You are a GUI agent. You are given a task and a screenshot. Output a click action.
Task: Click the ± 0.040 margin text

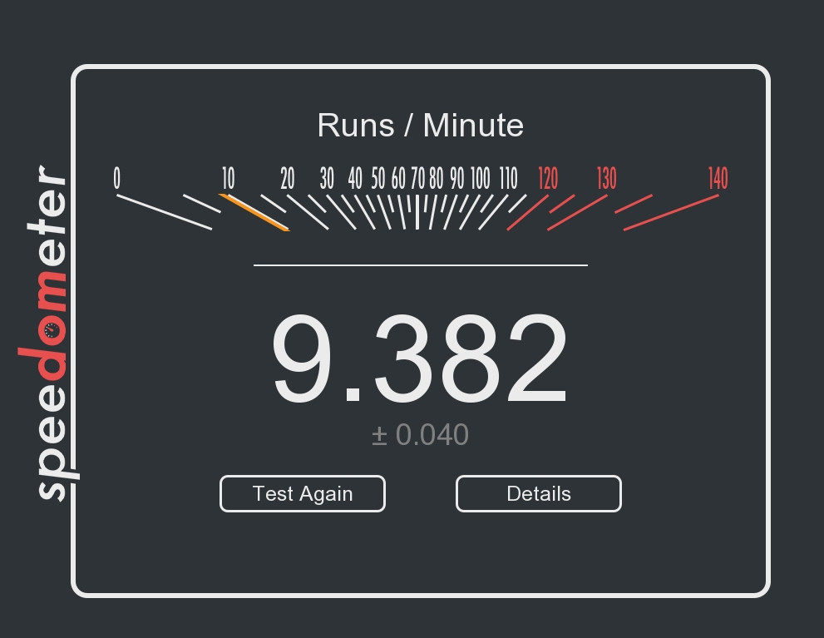point(420,433)
